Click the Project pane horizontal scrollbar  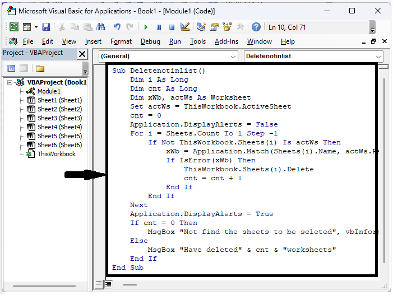(44, 285)
